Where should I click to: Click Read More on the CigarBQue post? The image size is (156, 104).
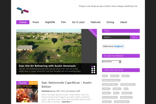pyautogui.click(x=67, y=102)
